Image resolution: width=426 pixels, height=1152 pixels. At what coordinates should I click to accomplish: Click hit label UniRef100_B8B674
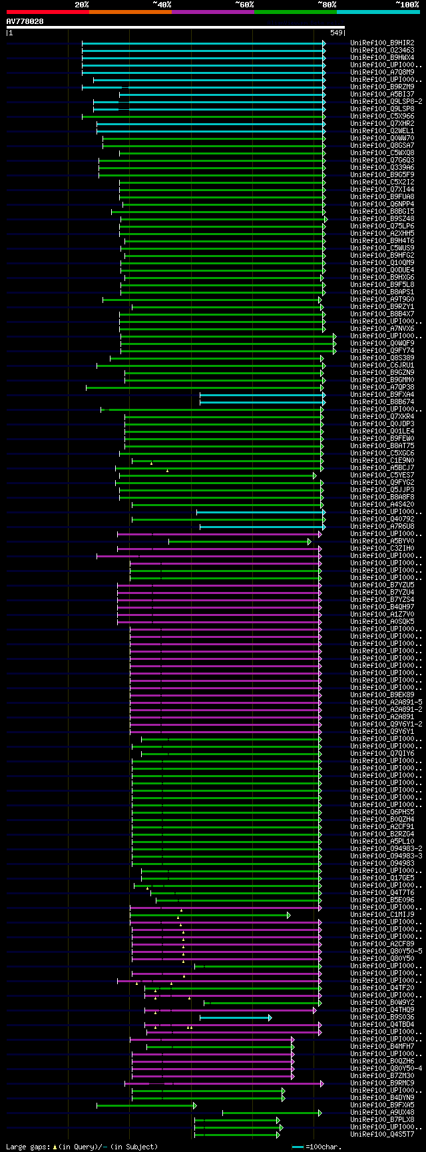pos(382,402)
